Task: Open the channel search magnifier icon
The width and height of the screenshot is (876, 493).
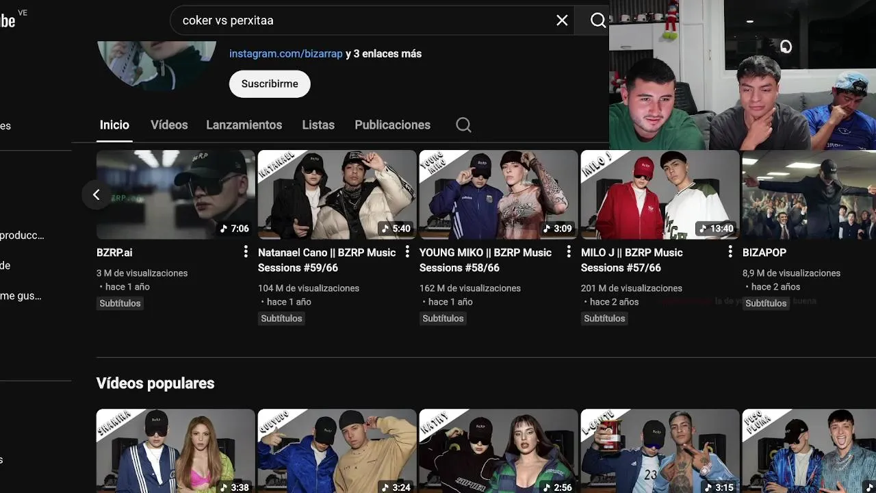Action: pos(463,125)
